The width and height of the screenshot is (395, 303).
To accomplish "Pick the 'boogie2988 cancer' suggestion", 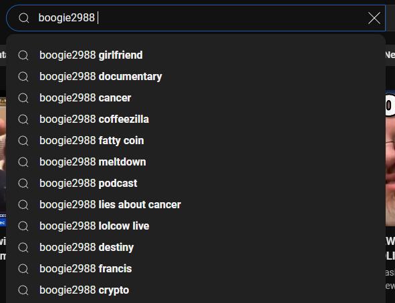I will click(x=196, y=98).
